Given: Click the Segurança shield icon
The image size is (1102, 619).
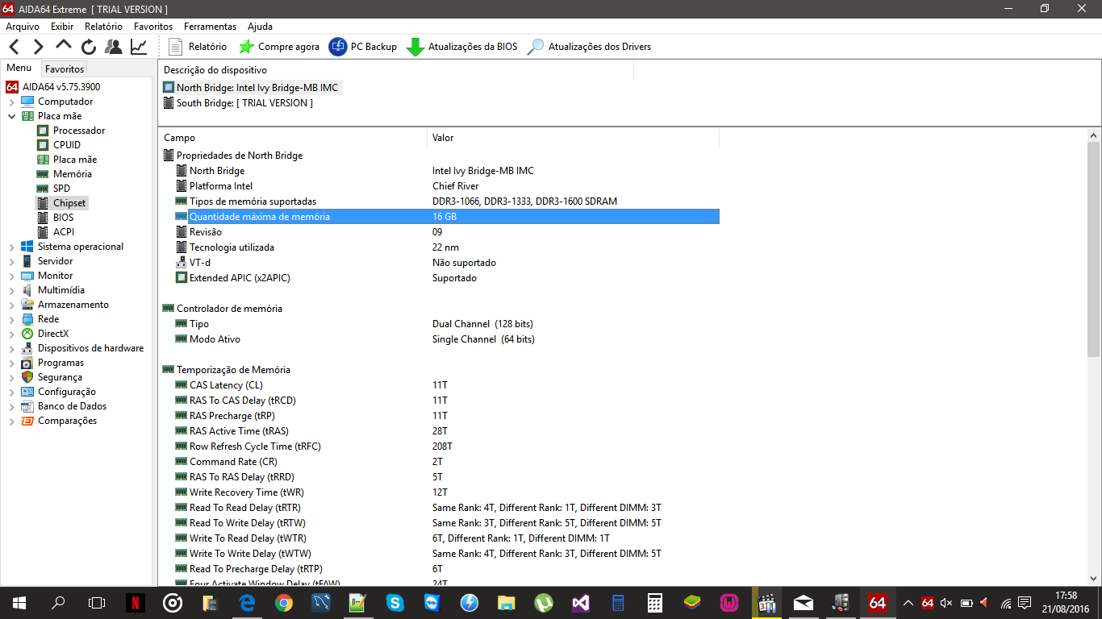Looking at the screenshot, I should click(x=27, y=377).
